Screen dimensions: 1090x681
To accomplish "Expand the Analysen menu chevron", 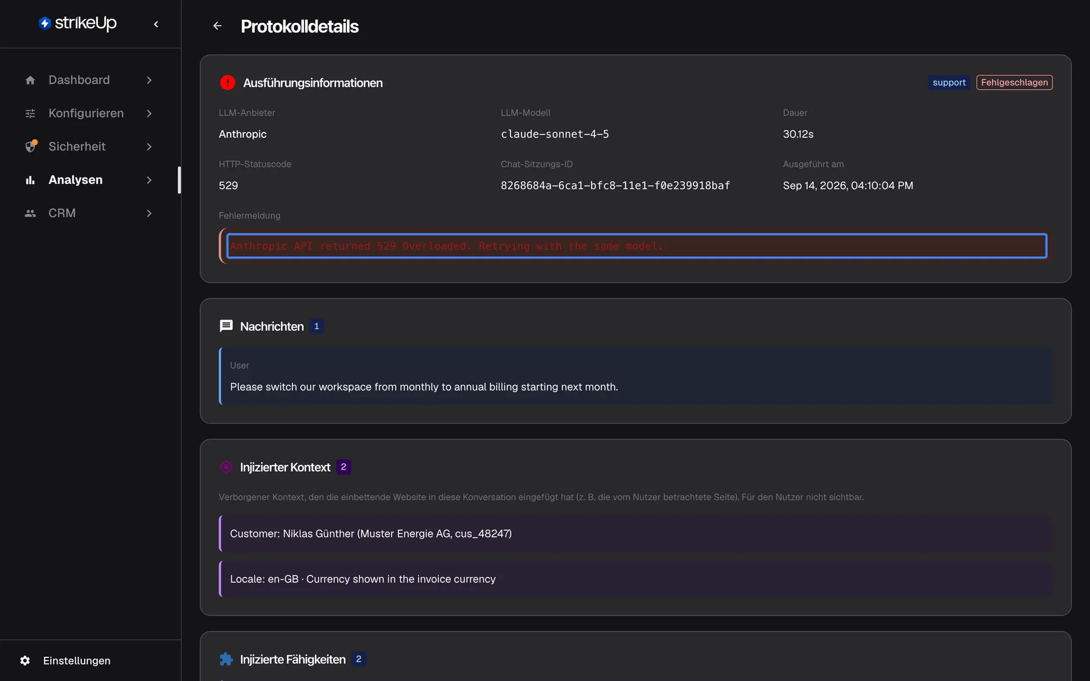I will point(149,180).
